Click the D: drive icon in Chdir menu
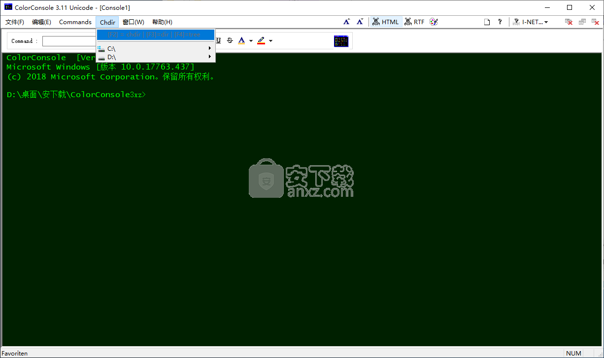 tap(101, 57)
